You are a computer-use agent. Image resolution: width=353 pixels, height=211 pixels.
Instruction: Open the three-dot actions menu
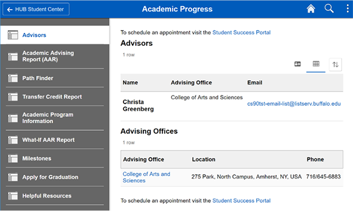tap(348, 9)
